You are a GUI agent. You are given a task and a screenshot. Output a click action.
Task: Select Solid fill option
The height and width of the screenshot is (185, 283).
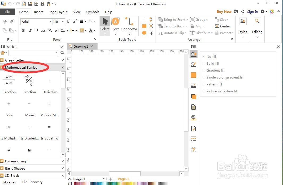point(211,63)
